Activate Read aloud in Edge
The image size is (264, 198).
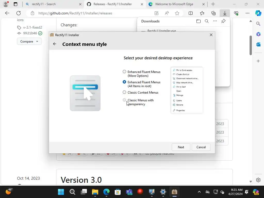click(167, 13)
